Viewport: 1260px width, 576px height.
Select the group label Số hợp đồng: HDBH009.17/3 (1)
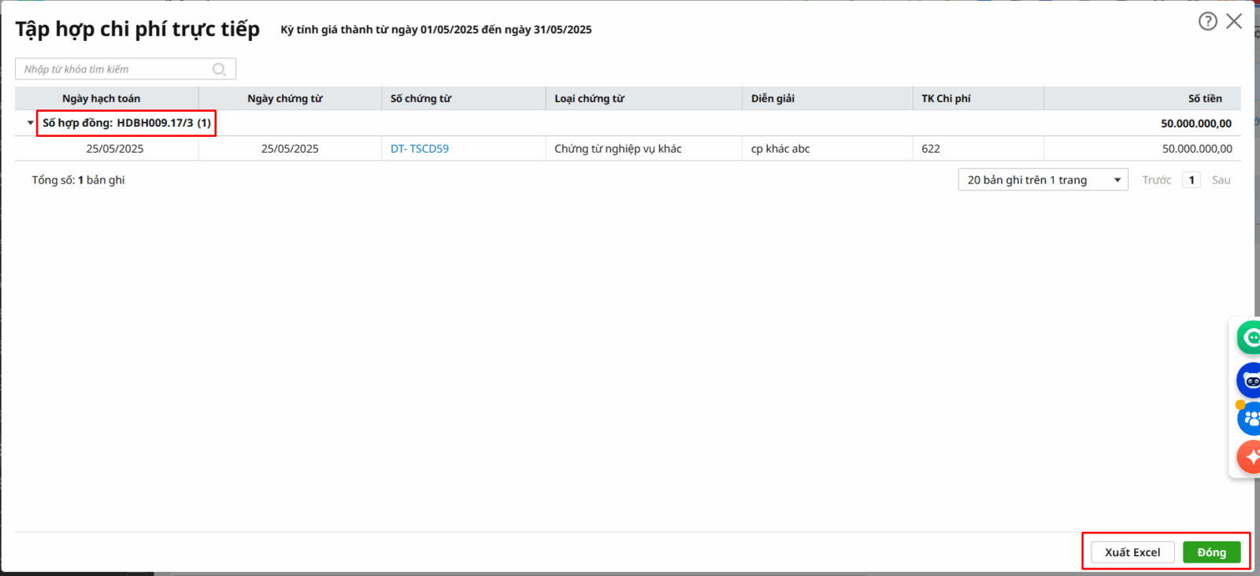127,123
